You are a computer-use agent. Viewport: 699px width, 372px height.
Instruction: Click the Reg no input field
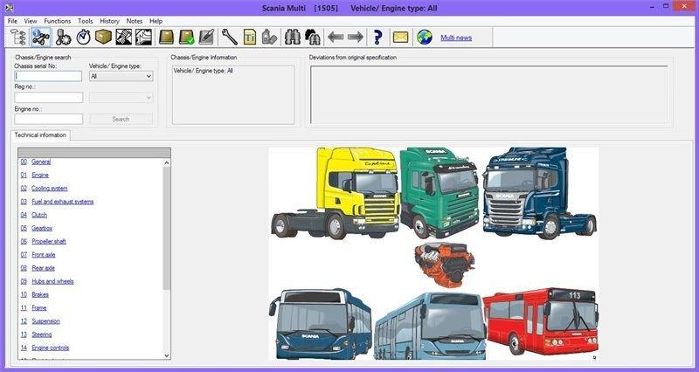49,97
